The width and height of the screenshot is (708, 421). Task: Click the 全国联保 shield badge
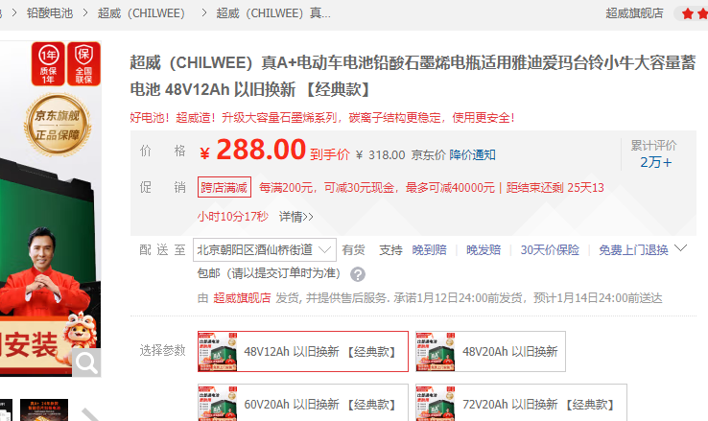coord(83,64)
